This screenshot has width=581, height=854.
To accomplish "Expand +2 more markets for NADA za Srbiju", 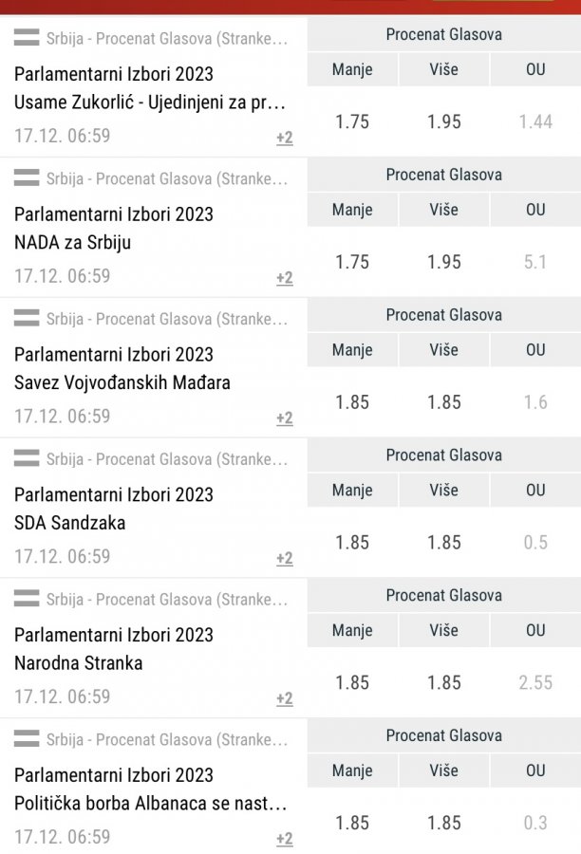I will coord(284,278).
